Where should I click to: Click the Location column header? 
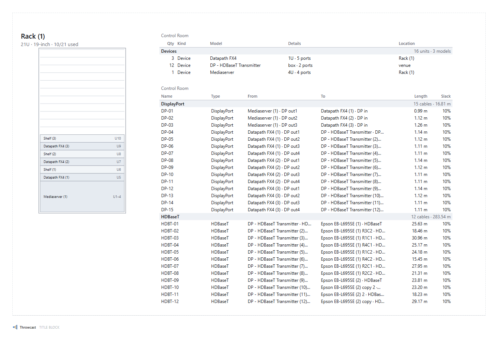point(407,43)
